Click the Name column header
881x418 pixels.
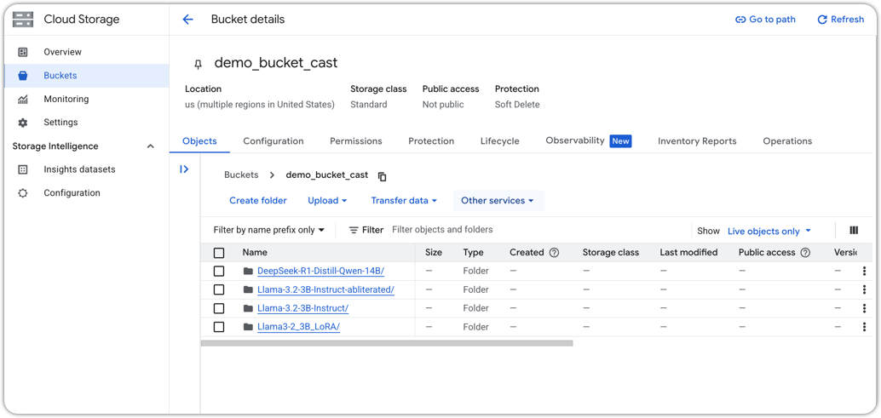(255, 253)
